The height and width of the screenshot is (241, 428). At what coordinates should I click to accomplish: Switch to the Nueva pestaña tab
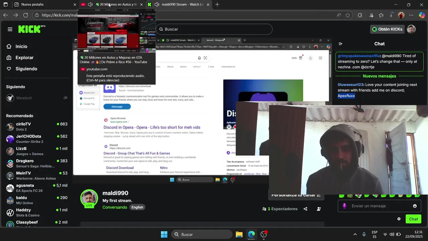point(45,4)
